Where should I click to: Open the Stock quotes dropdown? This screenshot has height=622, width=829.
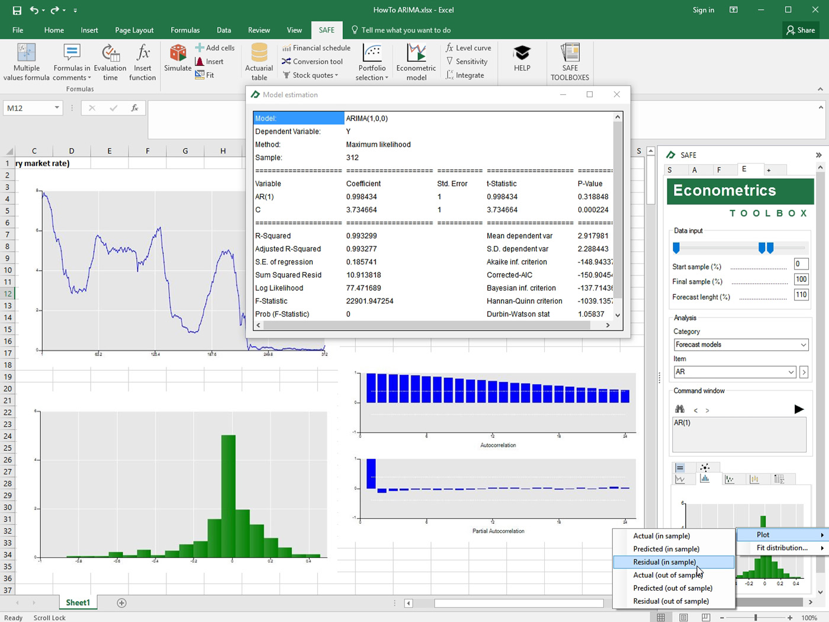coord(311,75)
